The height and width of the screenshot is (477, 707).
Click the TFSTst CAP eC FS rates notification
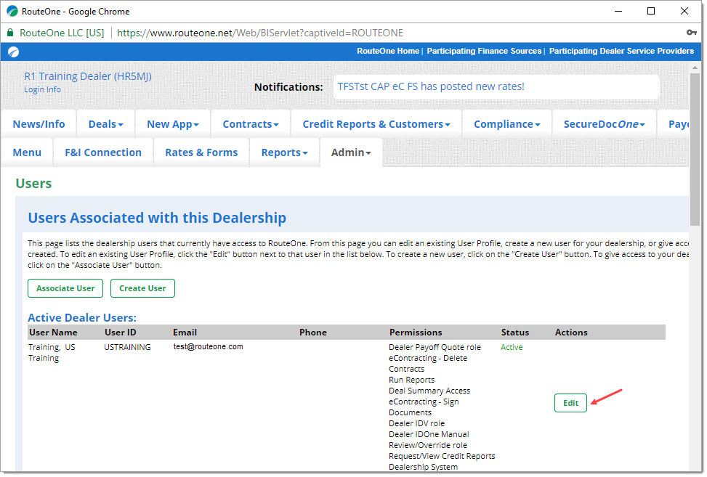(431, 86)
